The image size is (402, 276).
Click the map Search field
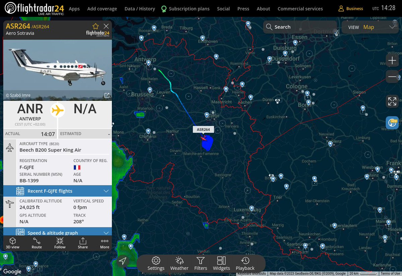coord(300,27)
